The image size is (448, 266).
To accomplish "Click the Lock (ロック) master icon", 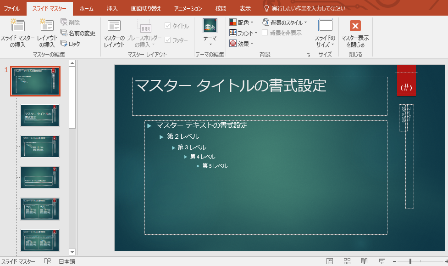I will point(64,44).
